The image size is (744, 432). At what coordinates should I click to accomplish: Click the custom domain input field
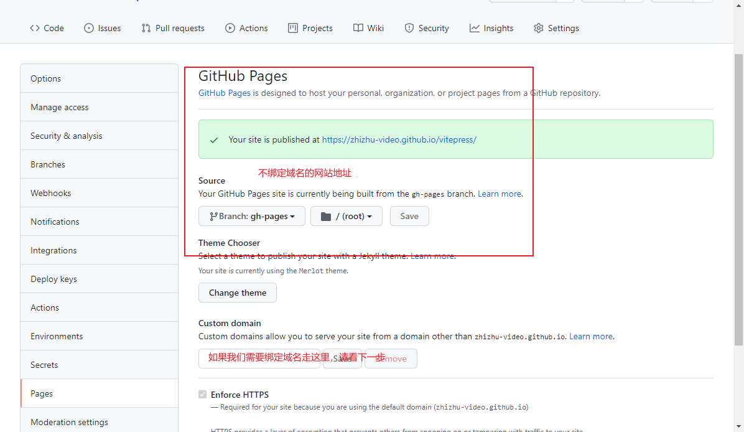coord(259,359)
